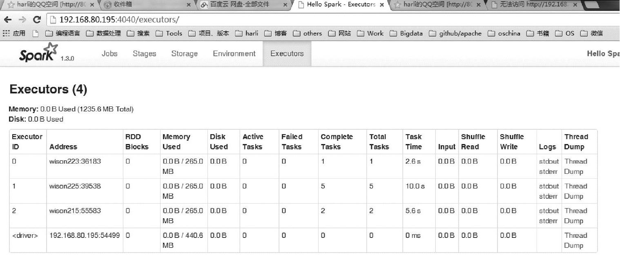Close the 收件箱 browser tab
Screen dimensions: 620x255
189,5
